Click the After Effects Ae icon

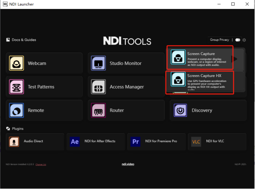pos(75,142)
